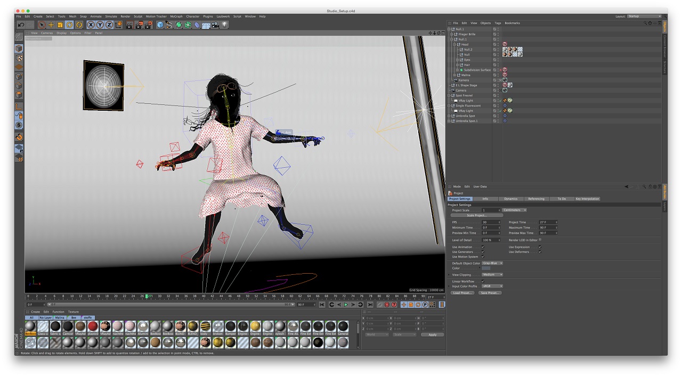Click the Scale Project button
The width and height of the screenshot is (682, 376).
pos(476,216)
